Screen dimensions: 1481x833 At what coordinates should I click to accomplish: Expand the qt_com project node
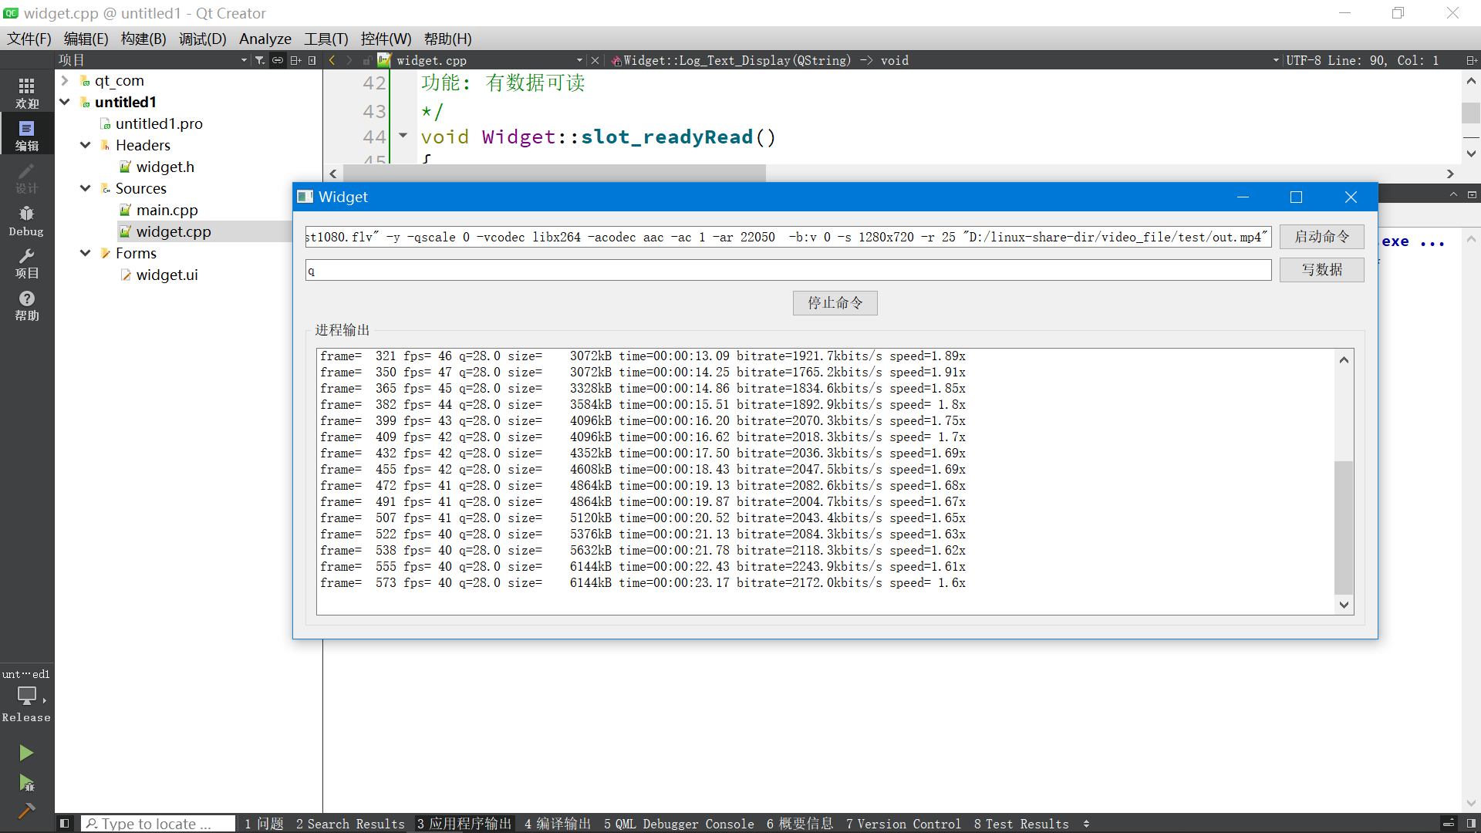pyautogui.click(x=66, y=80)
